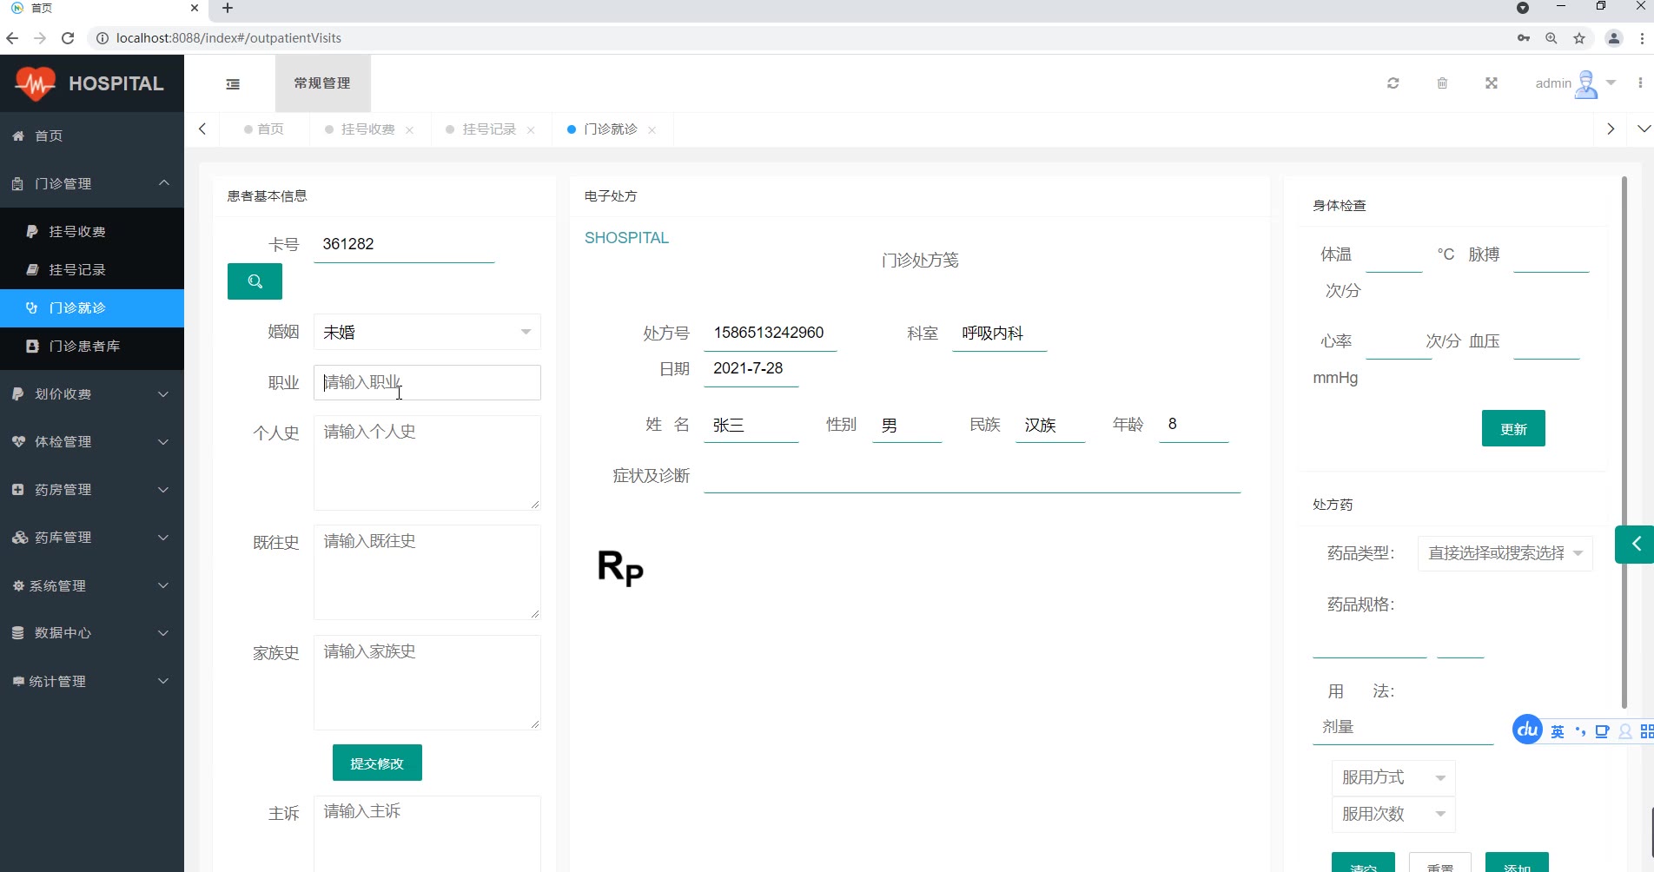1654x872 pixels.
Task: Click the 提交修改 button
Action: point(377,763)
